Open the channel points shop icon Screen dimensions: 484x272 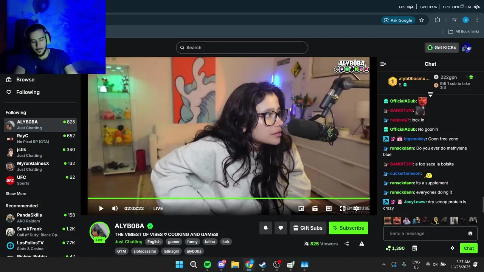(x=414, y=248)
